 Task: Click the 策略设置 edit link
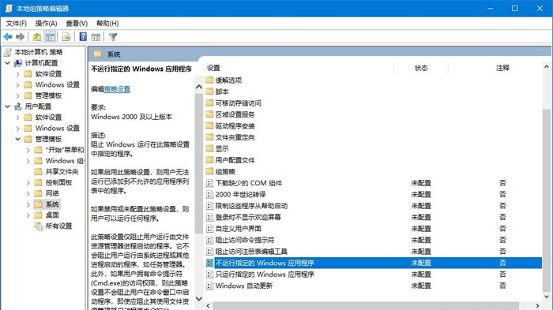click(117, 89)
